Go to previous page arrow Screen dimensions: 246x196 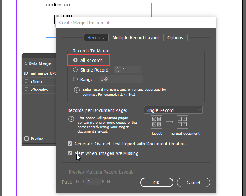coord(83,182)
